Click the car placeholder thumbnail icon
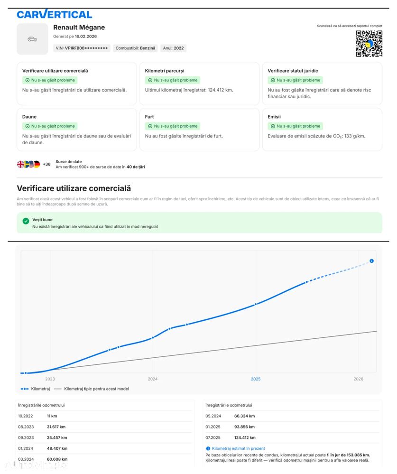The image size is (397, 474). (32, 39)
